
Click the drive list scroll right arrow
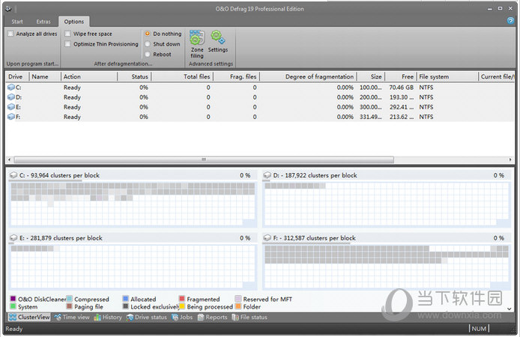510,160
